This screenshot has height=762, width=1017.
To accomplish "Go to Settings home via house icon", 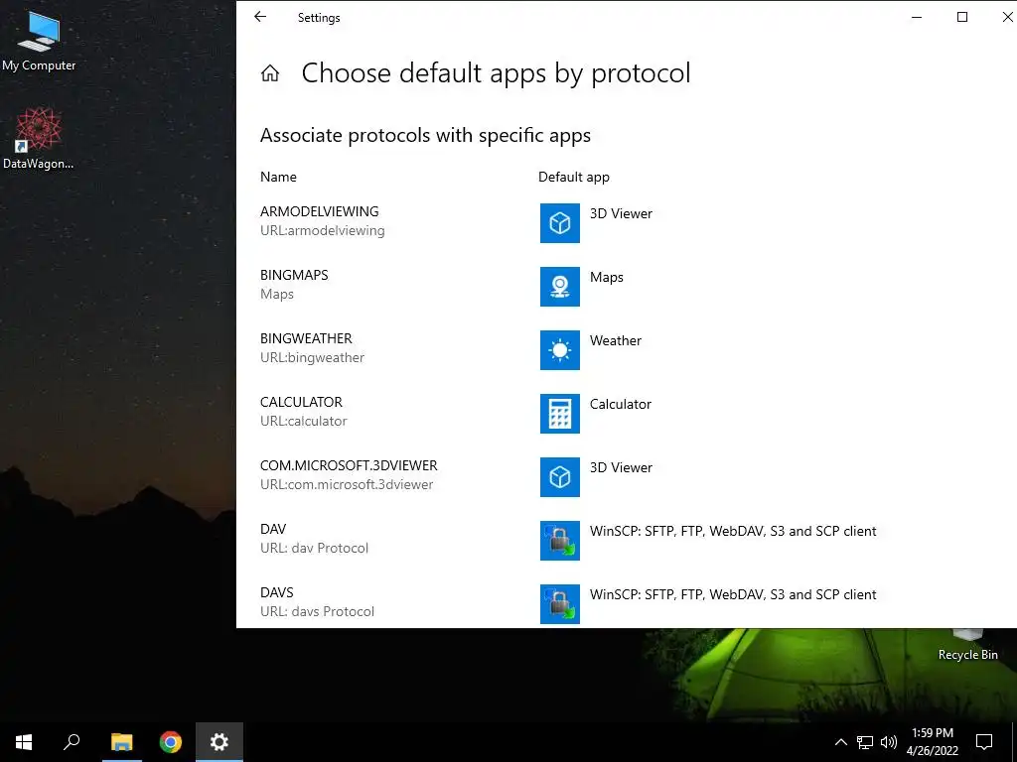I will pyautogui.click(x=270, y=73).
